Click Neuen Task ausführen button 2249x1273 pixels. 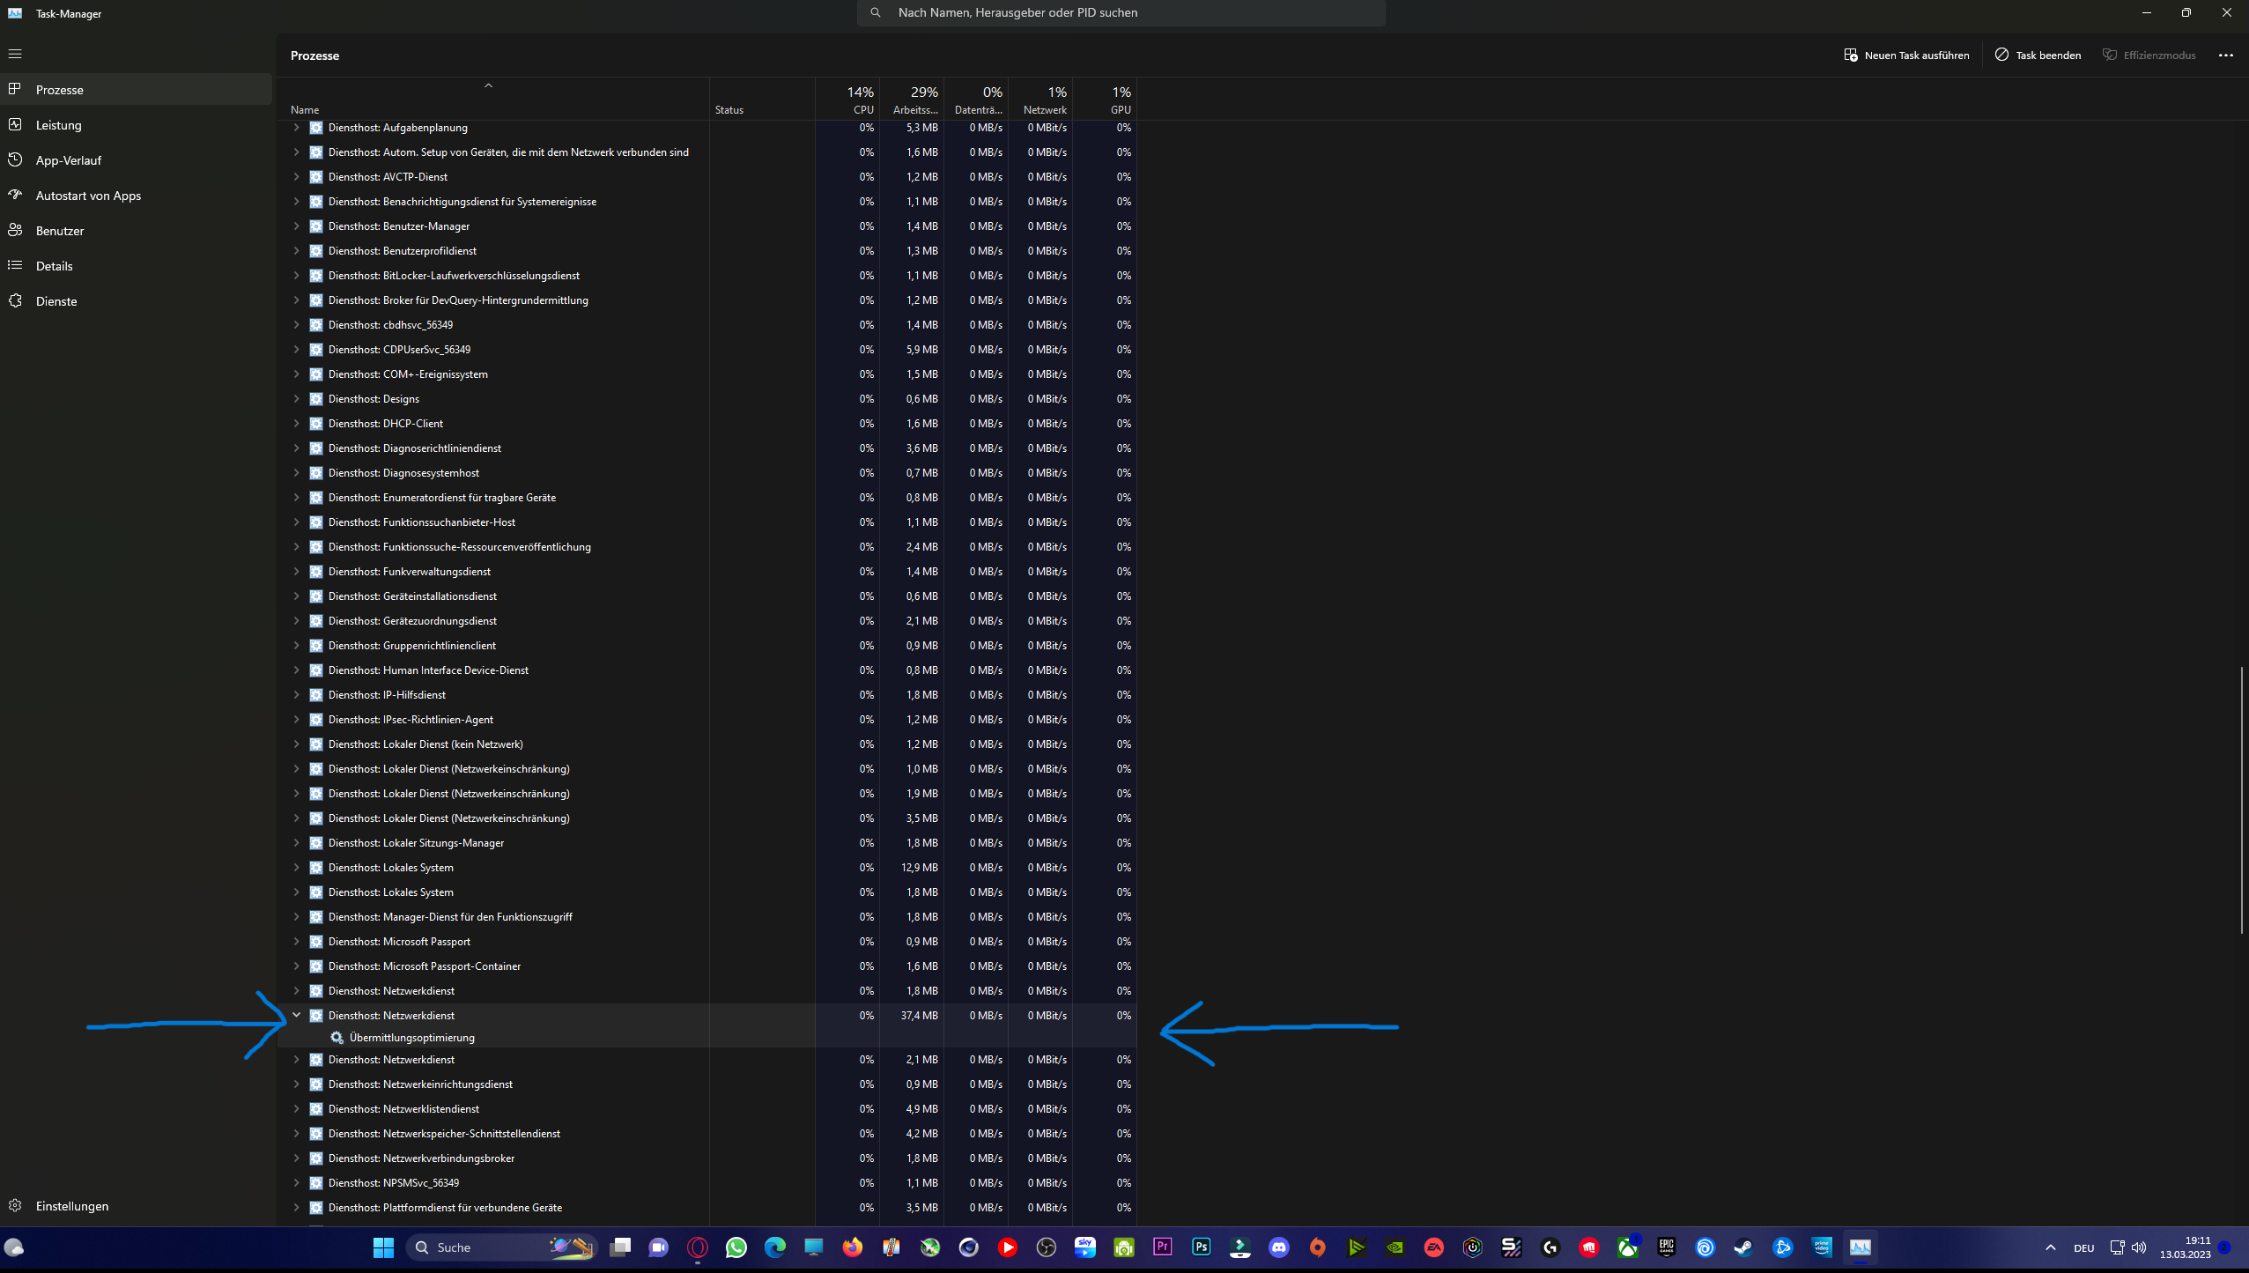[1906, 55]
